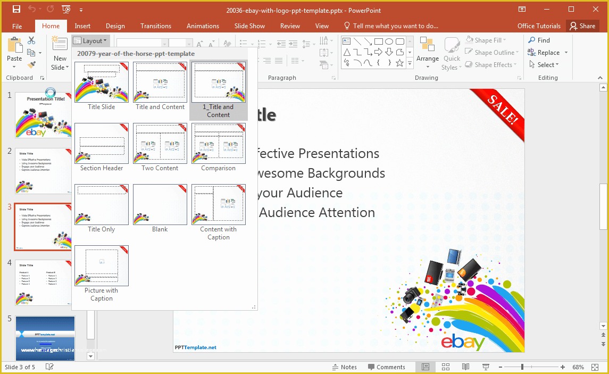Click the Replace button
The image size is (609, 374).
[544, 53]
